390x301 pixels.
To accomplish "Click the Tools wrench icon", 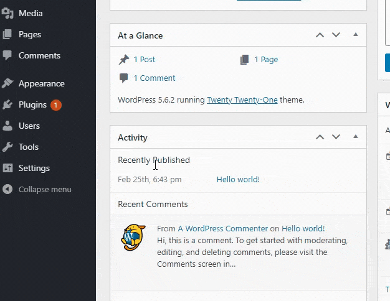I will [7, 147].
